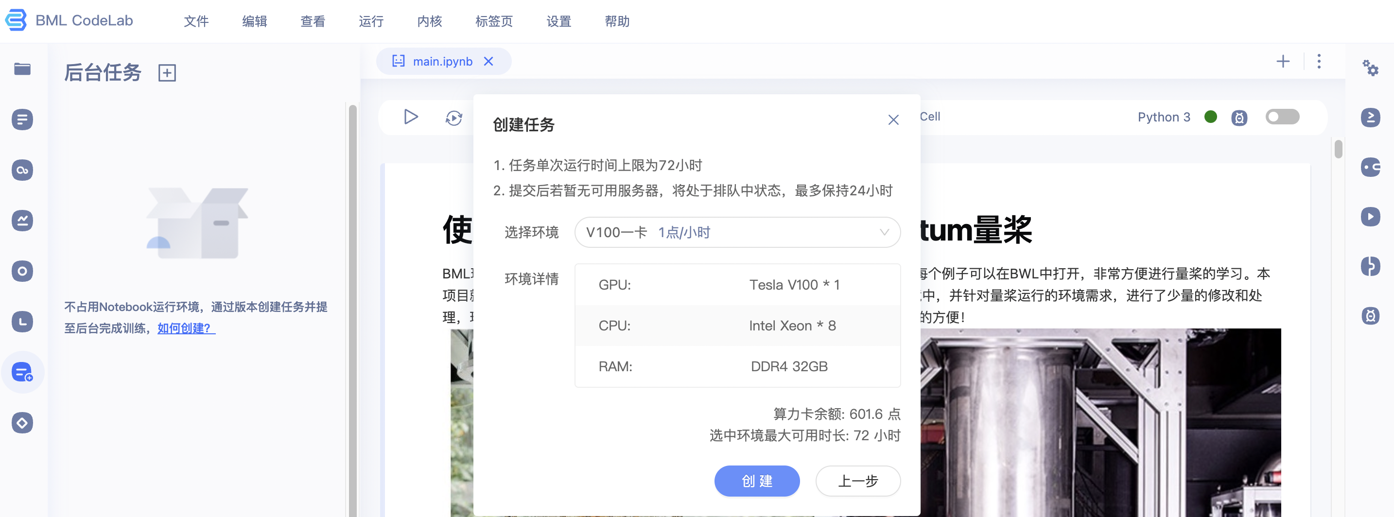This screenshot has height=517, width=1394.
Task: Click the 创建 button to create the task
Action: (757, 481)
